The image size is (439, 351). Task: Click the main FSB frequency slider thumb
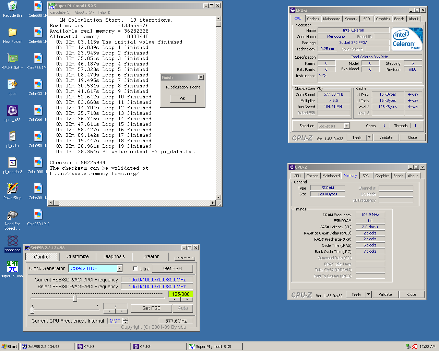pyautogui.click(x=75, y=298)
